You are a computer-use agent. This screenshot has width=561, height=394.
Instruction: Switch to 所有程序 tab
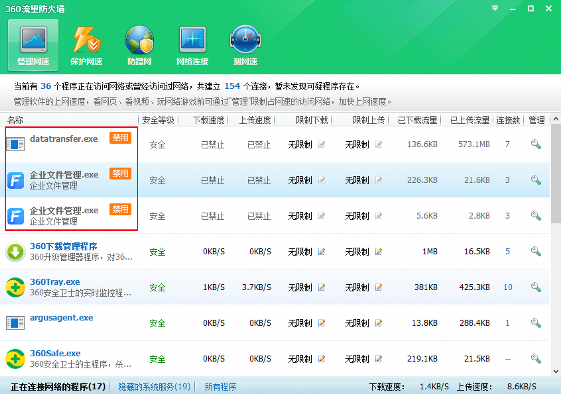[220, 386]
